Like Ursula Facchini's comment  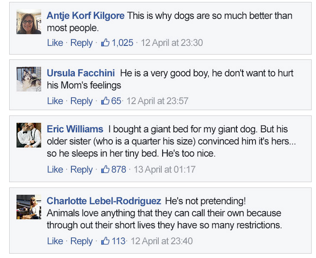point(55,101)
